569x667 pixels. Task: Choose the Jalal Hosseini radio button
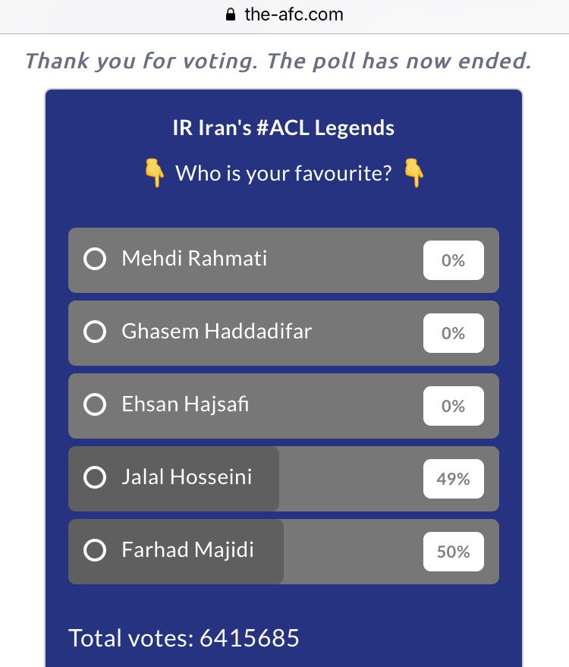point(95,479)
